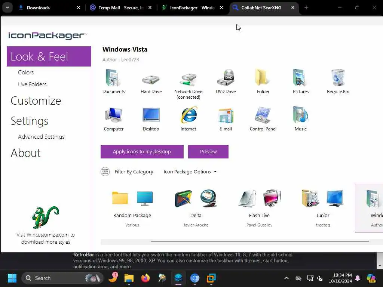Select the Delta icon package
Viewport: 383px width, 287px height.
click(x=196, y=208)
